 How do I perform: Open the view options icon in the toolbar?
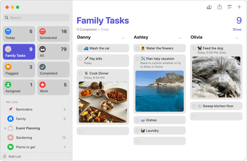click(x=230, y=7)
